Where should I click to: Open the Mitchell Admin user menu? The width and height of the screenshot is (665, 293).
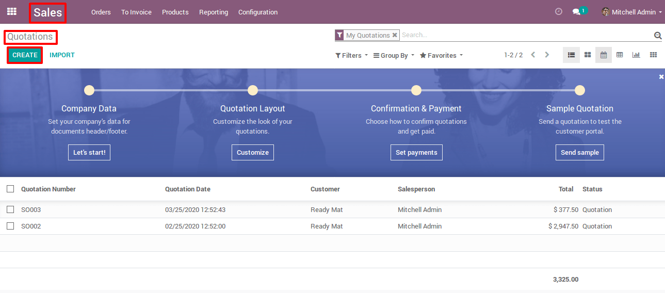point(631,12)
